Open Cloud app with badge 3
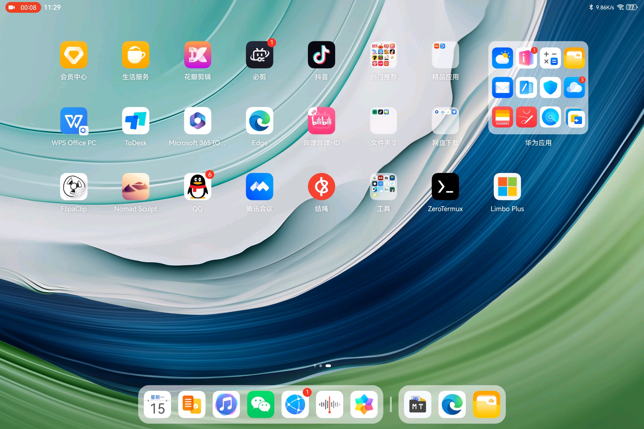This screenshot has width=644, height=429. pos(574,87)
